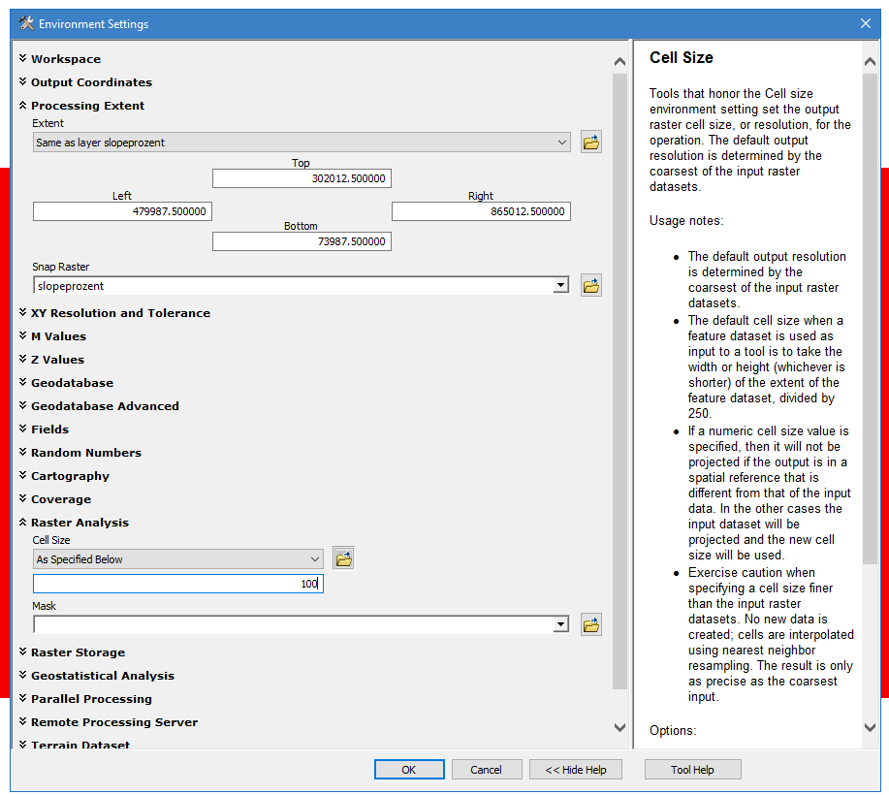This screenshot has height=795, width=889.
Task: Open the Snap Raster dropdown
Action: click(560, 286)
